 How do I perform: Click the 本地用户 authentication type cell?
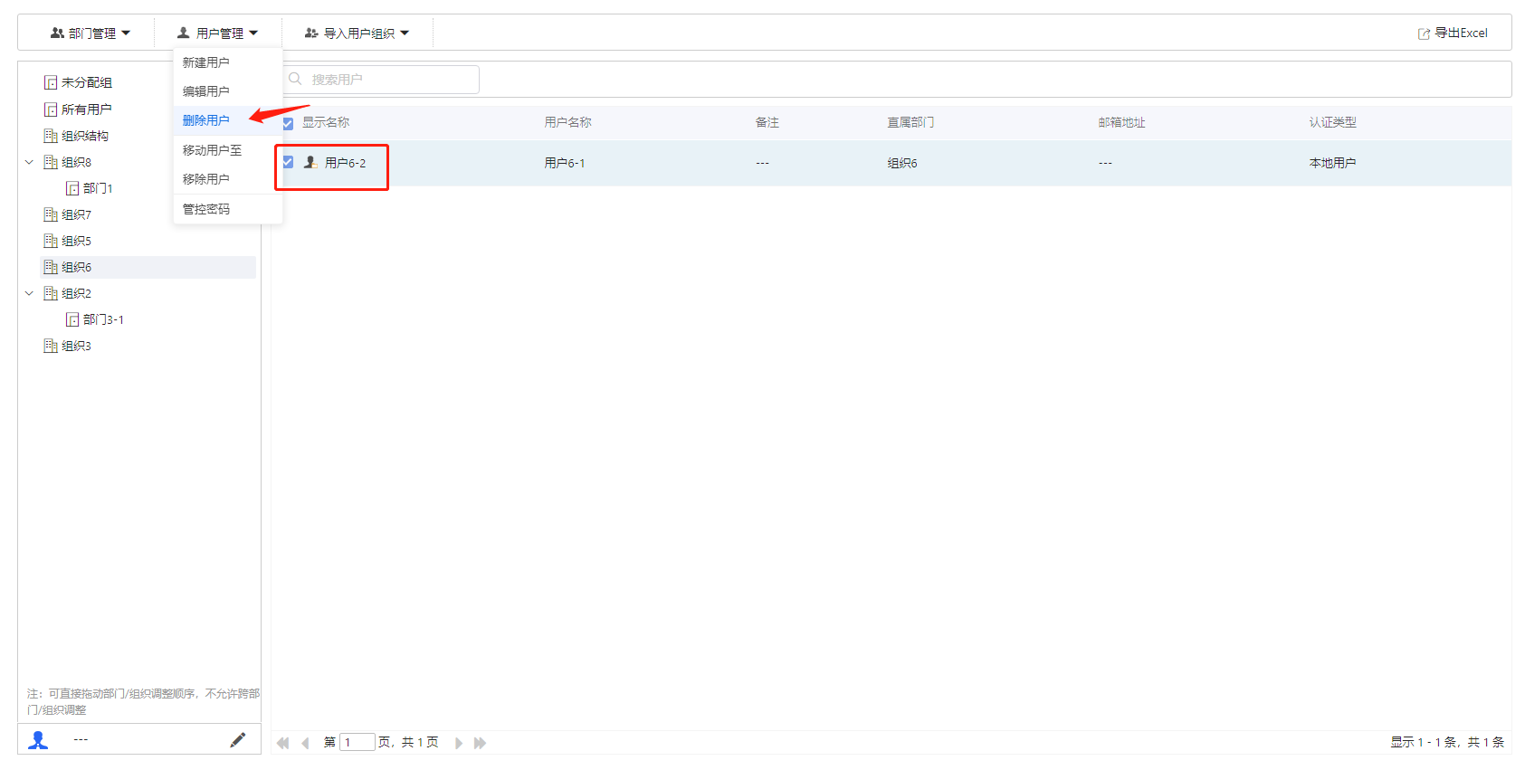pos(1333,163)
